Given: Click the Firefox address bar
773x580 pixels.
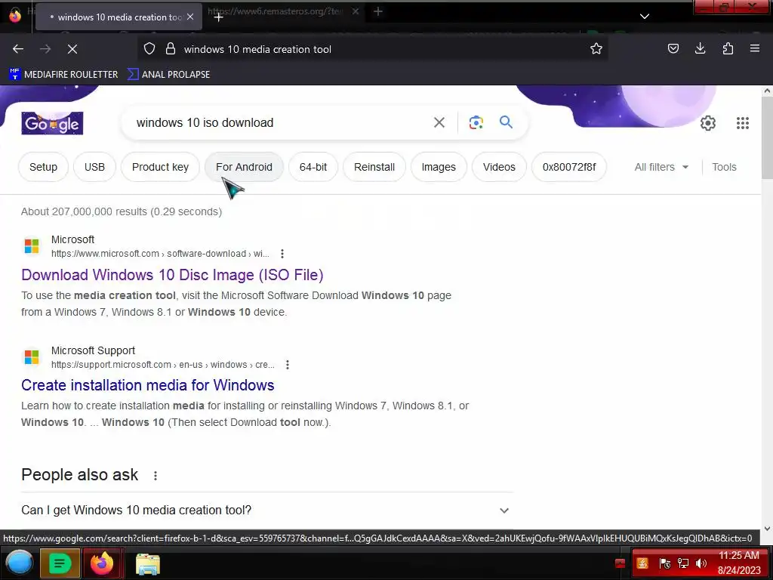Looking at the screenshot, I should coord(372,49).
